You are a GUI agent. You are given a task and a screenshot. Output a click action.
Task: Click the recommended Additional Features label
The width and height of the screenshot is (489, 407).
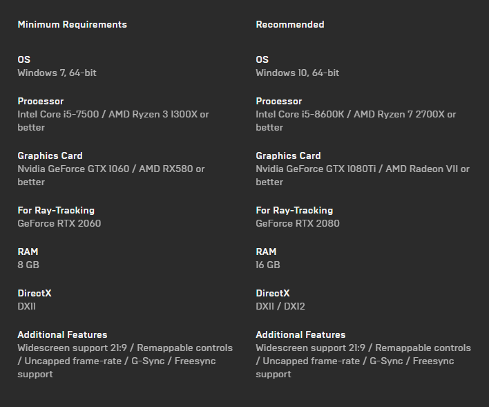click(300, 334)
